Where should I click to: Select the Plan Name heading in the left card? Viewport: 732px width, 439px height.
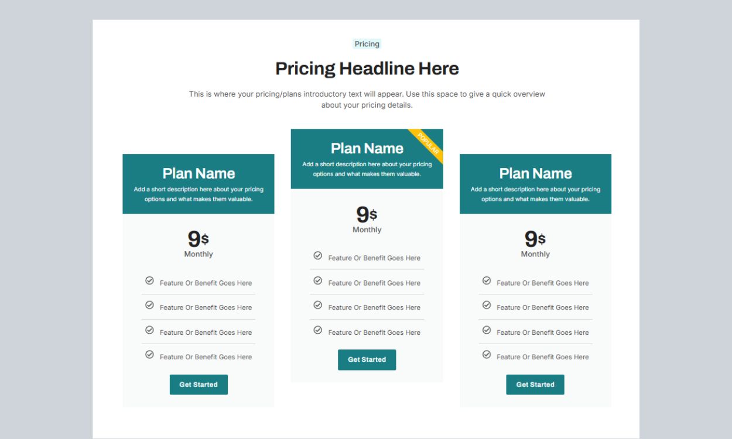pyautogui.click(x=199, y=173)
